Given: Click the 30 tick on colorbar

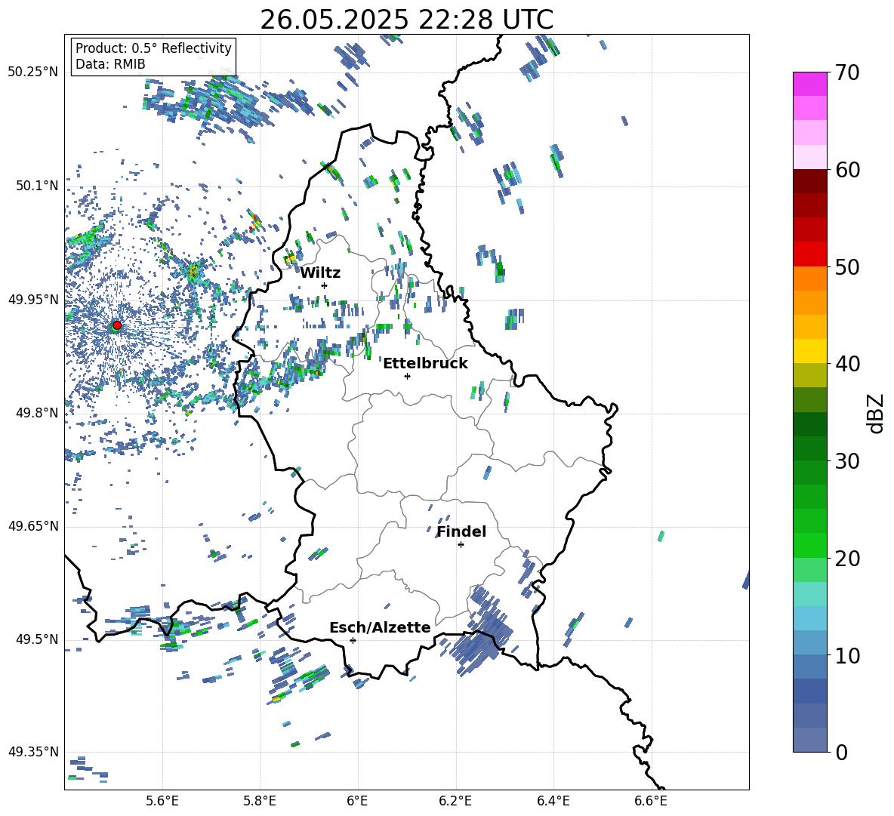Looking at the screenshot, I should coord(846,461).
